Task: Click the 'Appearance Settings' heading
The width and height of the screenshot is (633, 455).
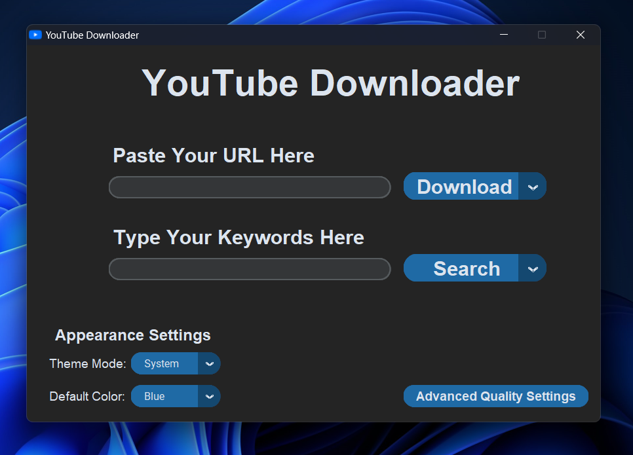Action: tap(133, 335)
